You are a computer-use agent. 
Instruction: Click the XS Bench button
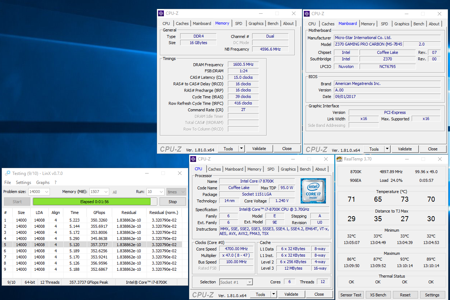click(378, 295)
